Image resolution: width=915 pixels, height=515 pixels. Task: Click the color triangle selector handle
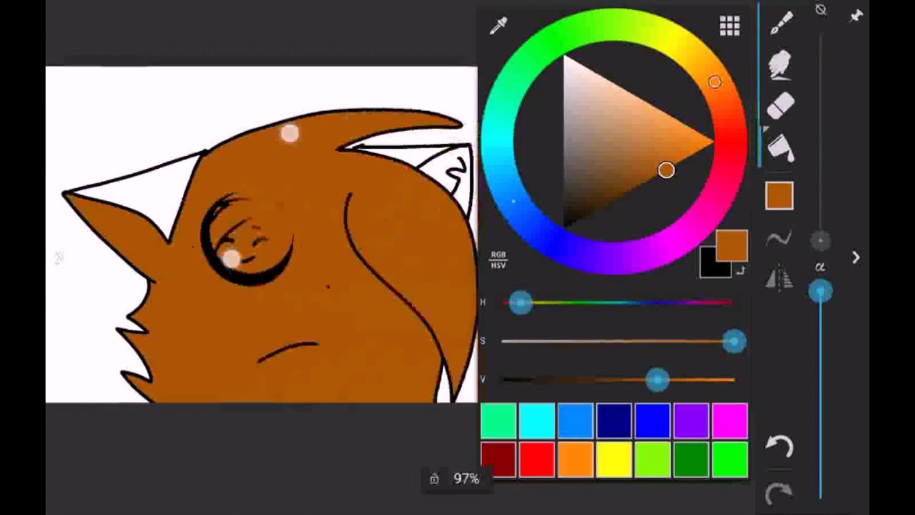(666, 170)
